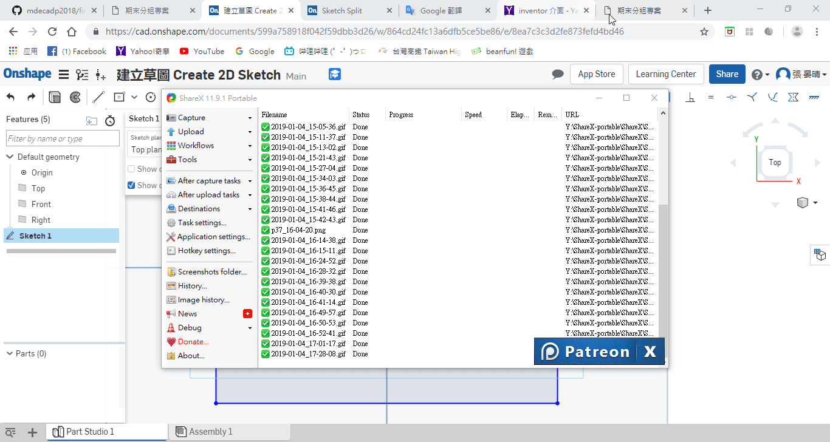
Task: Apply the midpoint constraint tool
Action: pos(731,97)
